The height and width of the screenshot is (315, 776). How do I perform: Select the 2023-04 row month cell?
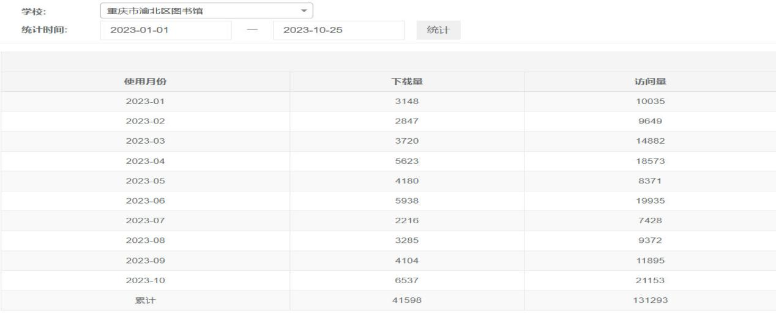coord(146,161)
